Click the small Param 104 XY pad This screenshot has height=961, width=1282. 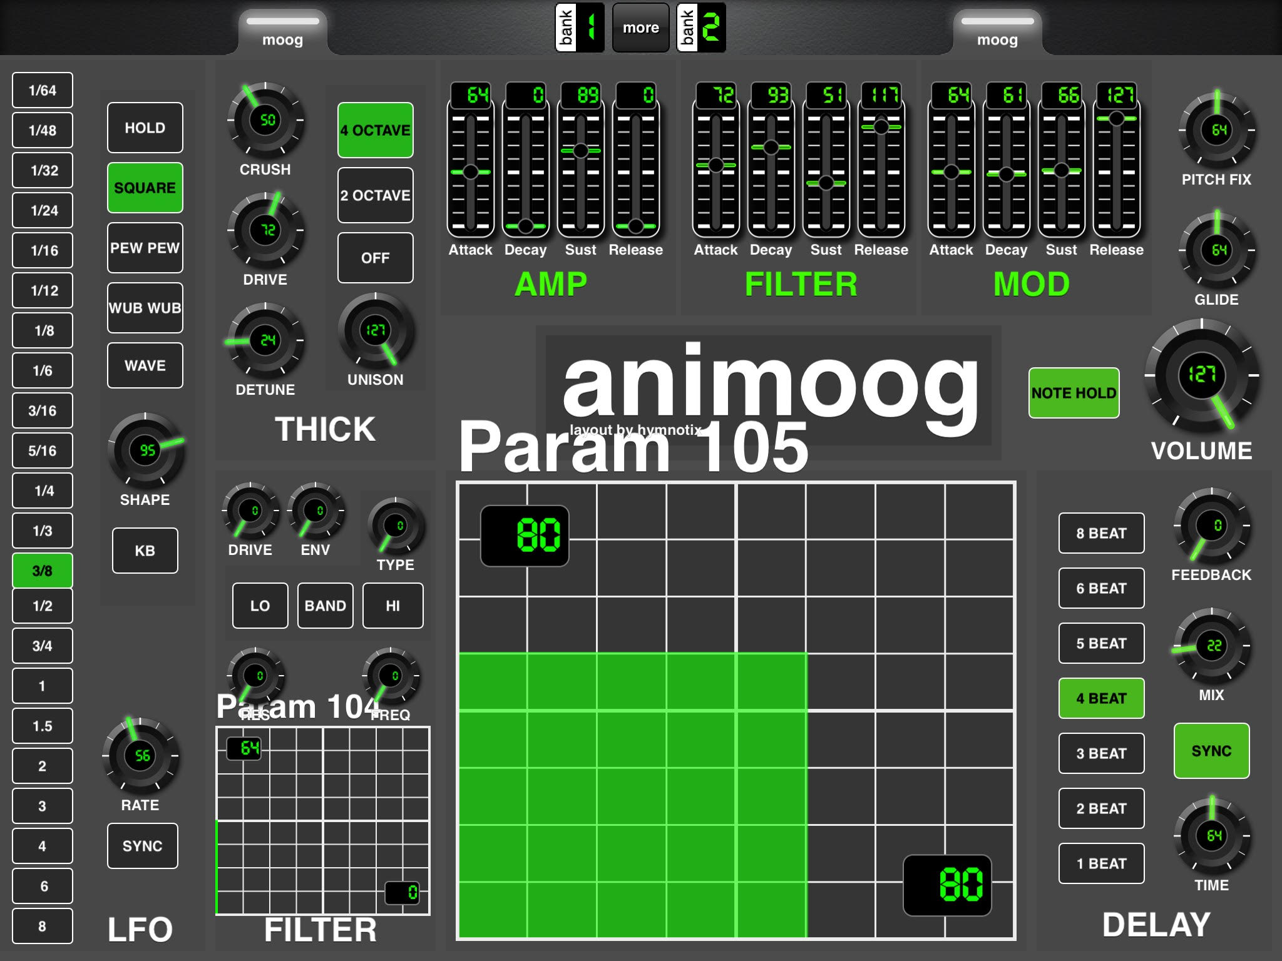pos(323,820)
